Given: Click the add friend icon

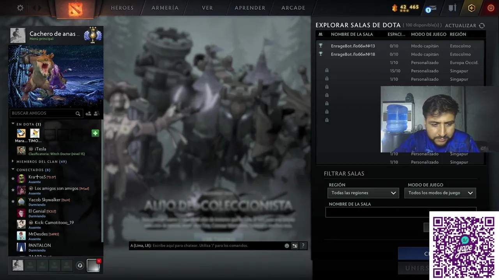Looking at the screenshot, I should coord(88,114).
